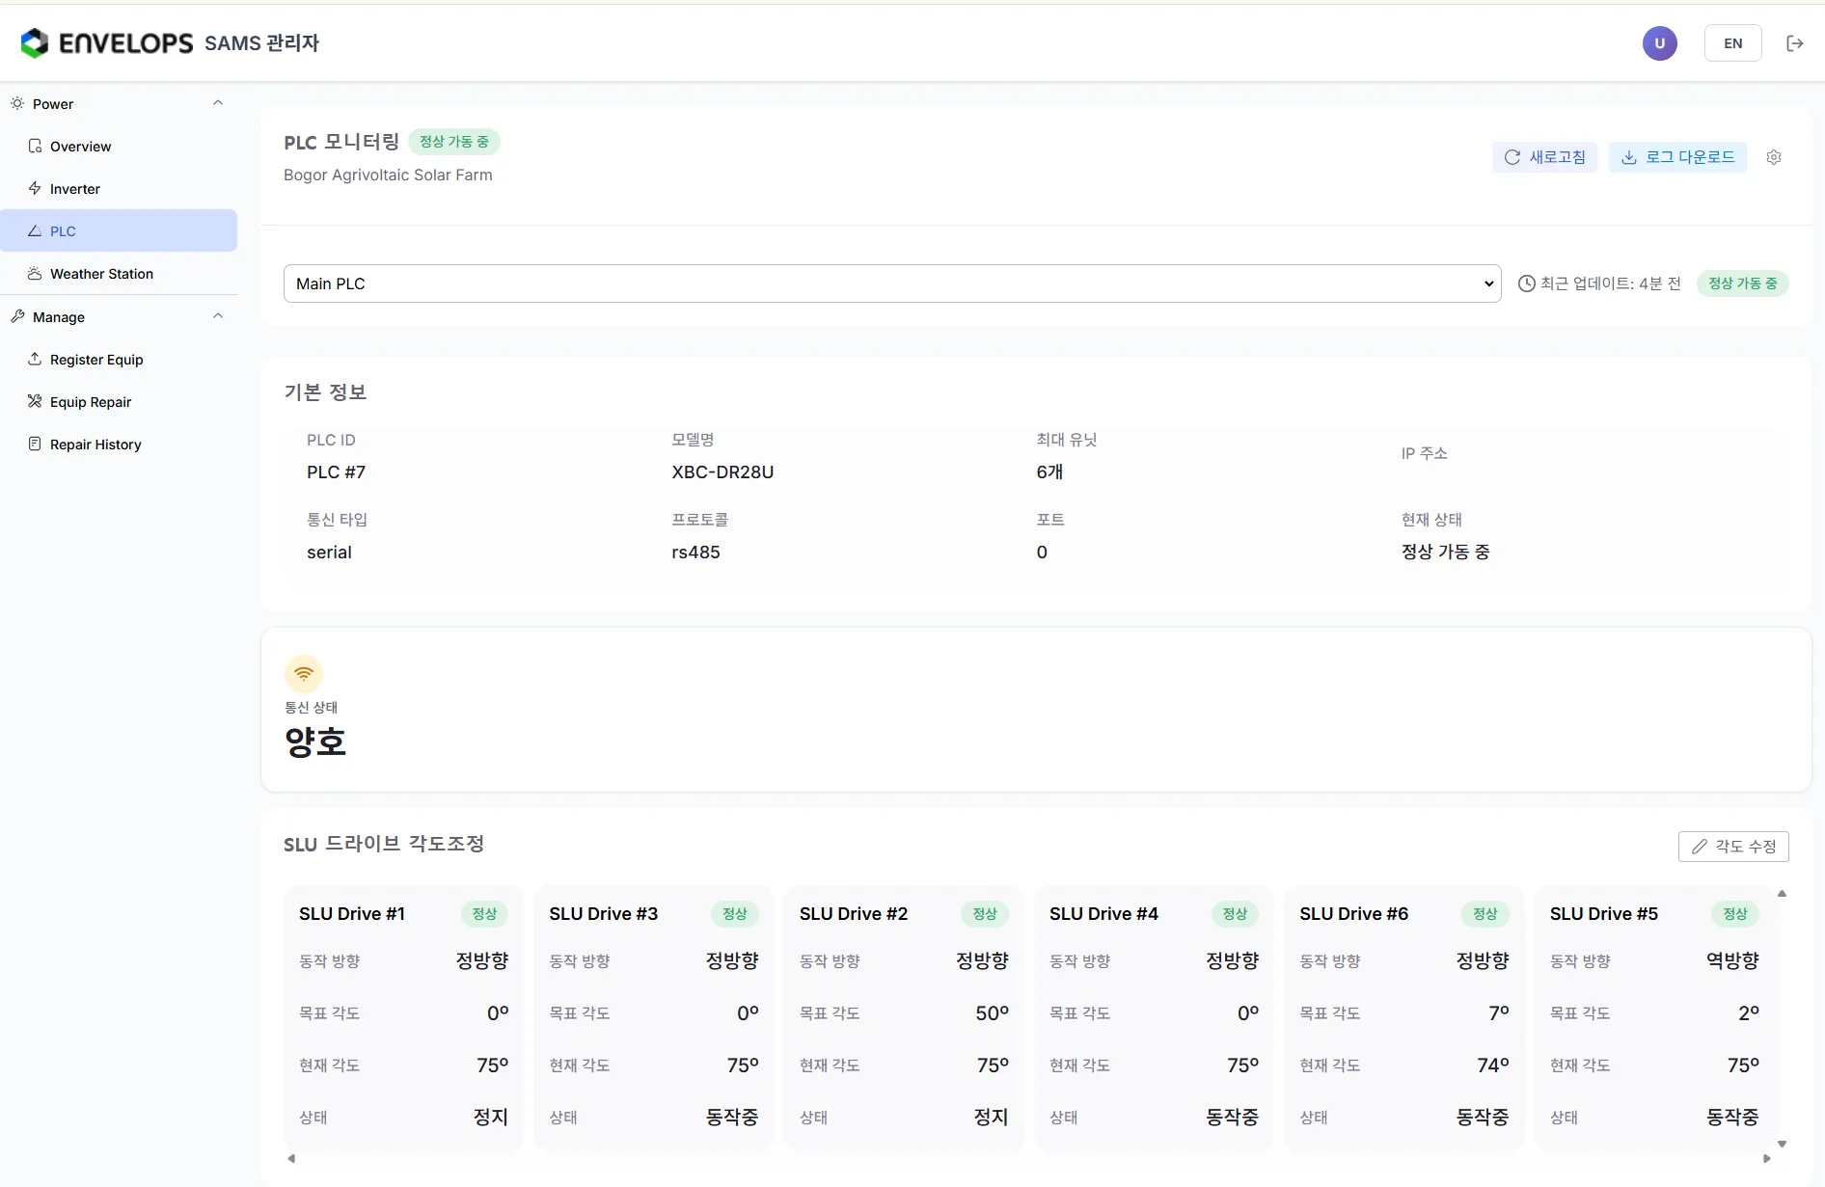The width and height of the screenshot is (1825, 1187).
Task: Click the Equip Repair tools icon
Action: point(35,402)
